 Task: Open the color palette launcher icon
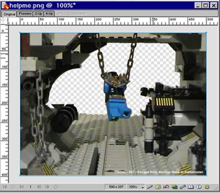(x=158, y=187)
